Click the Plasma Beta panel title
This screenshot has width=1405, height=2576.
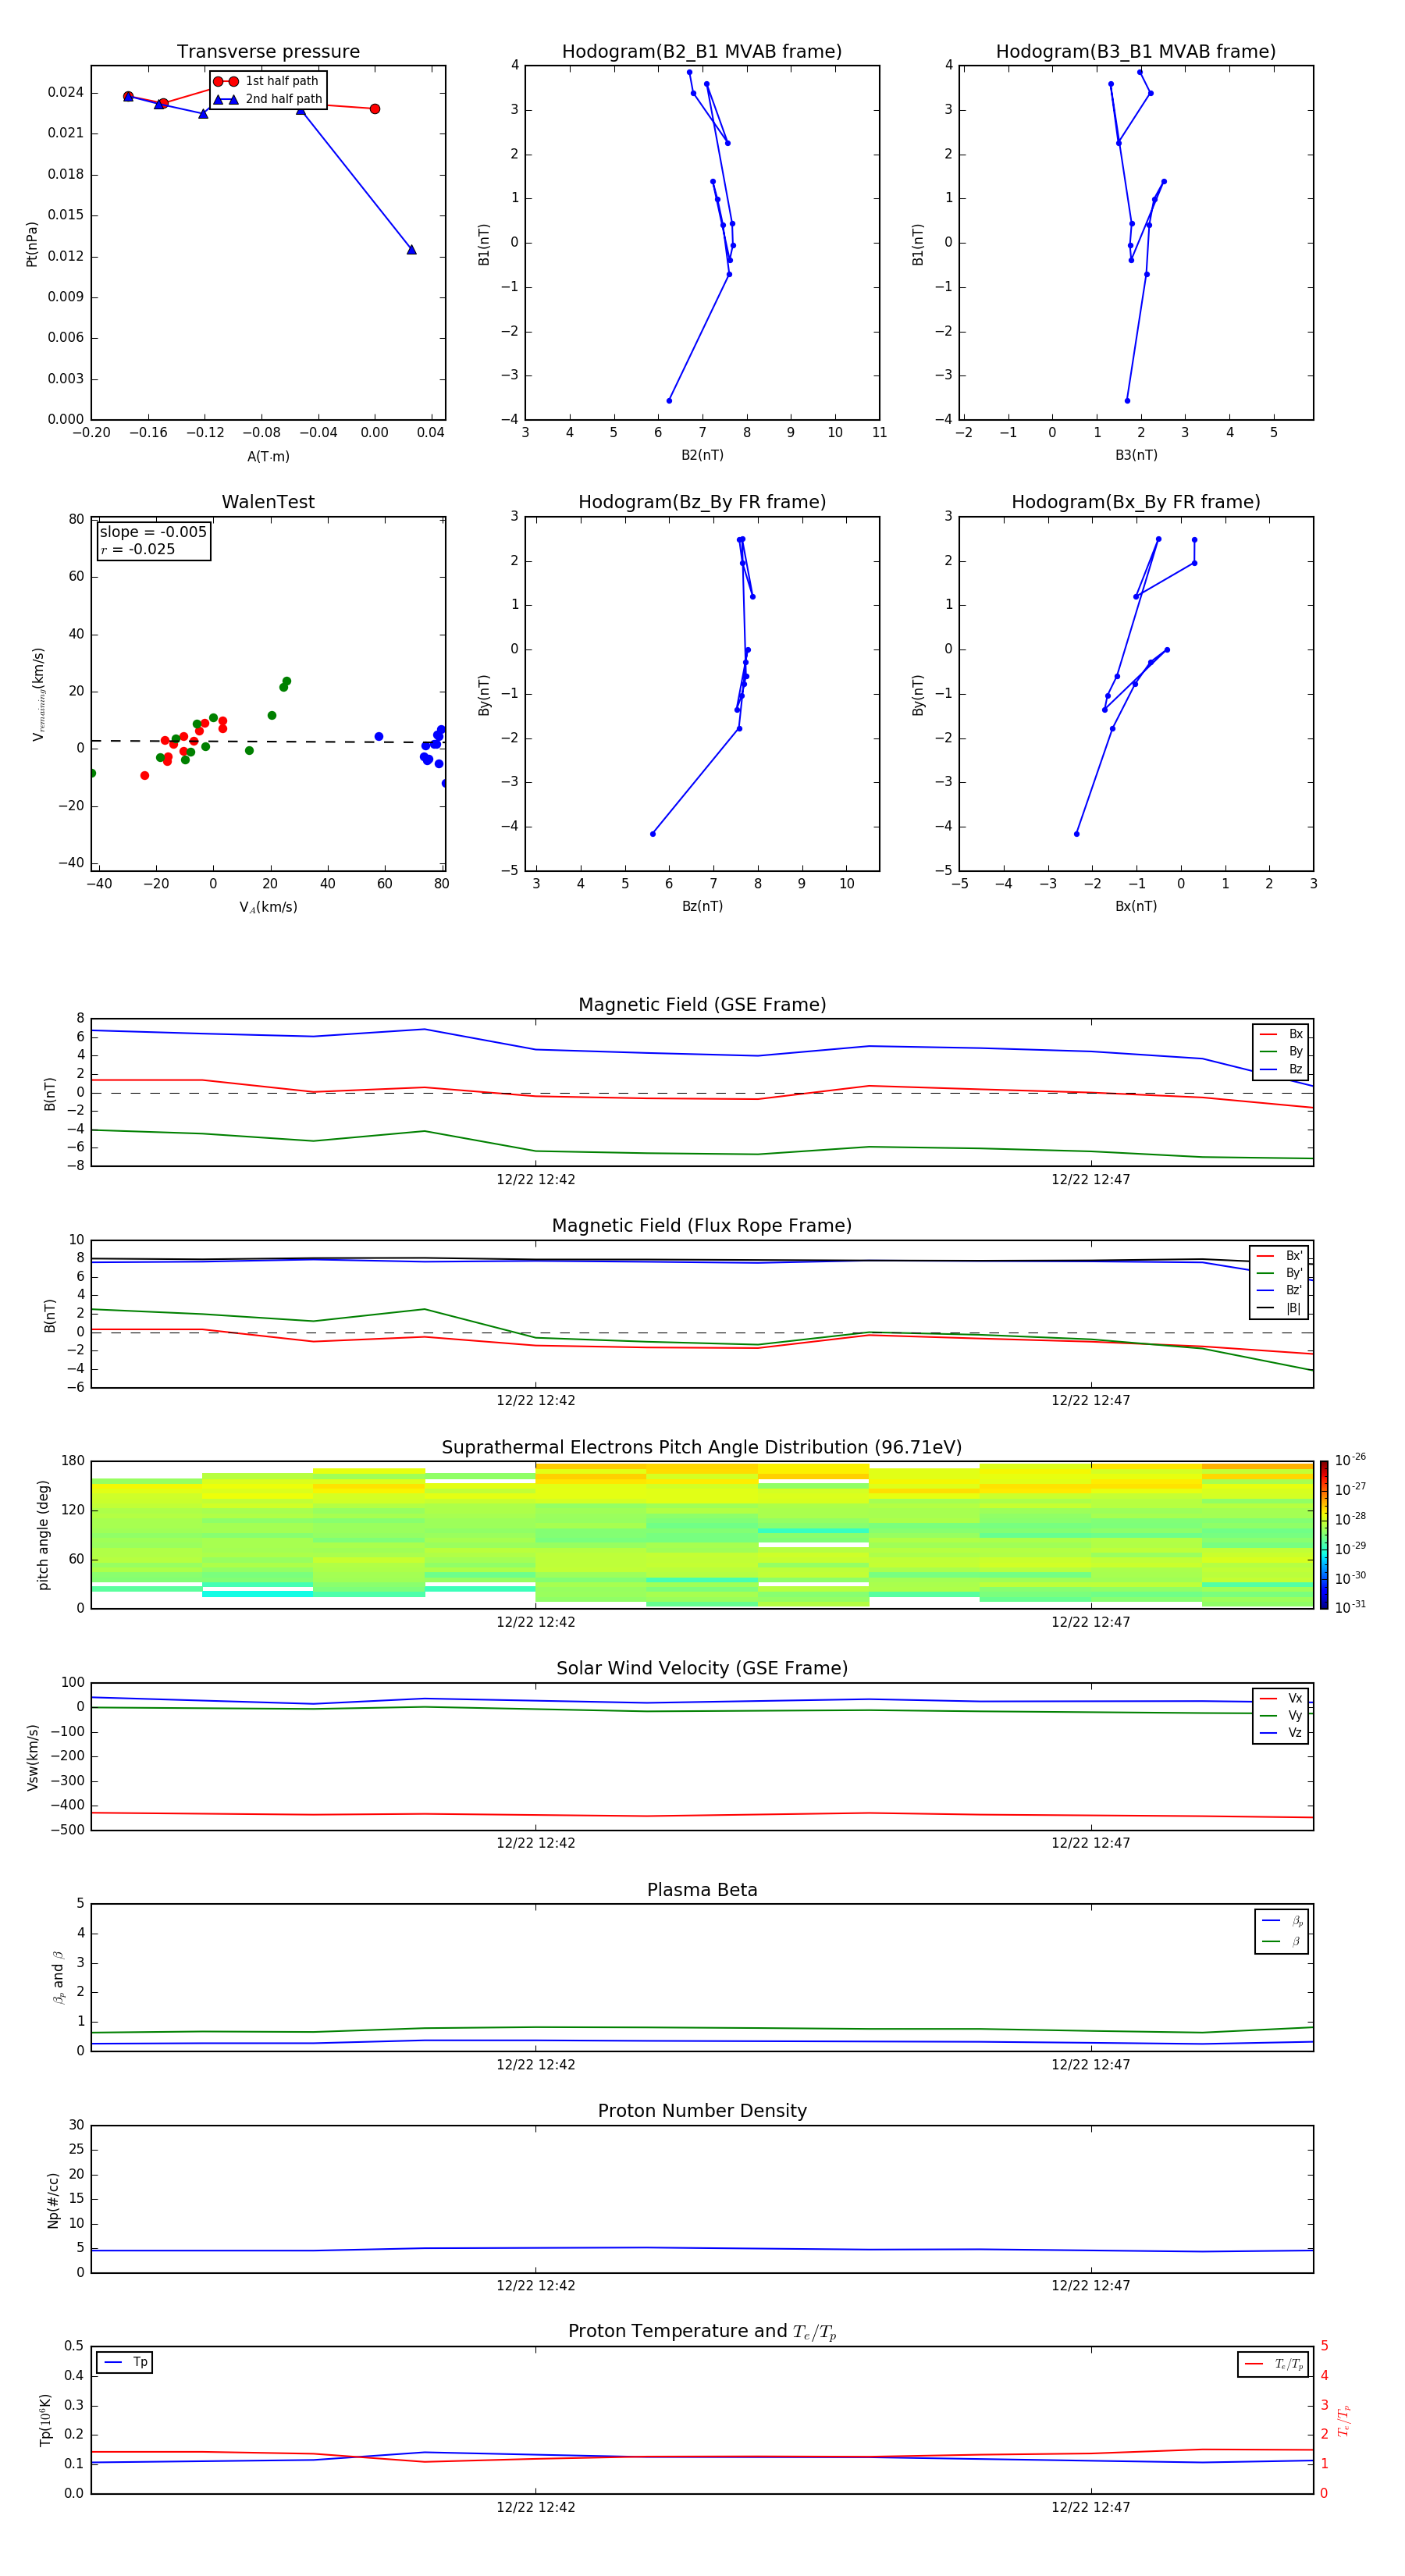[x=702, y=1890]
